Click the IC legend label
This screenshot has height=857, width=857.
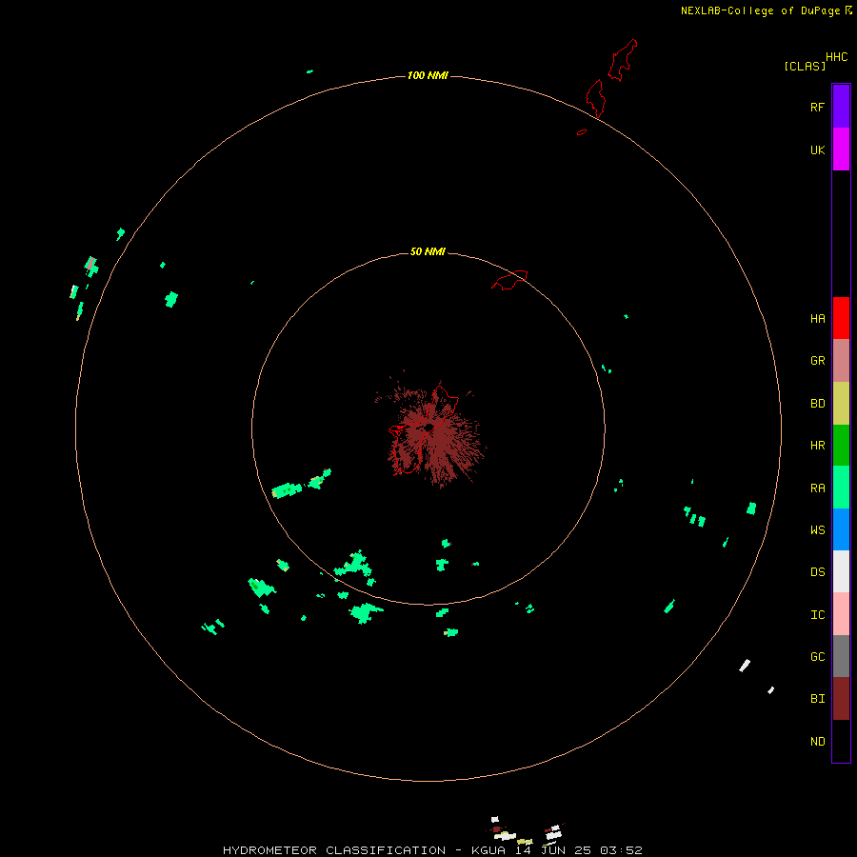click(817, 615)
